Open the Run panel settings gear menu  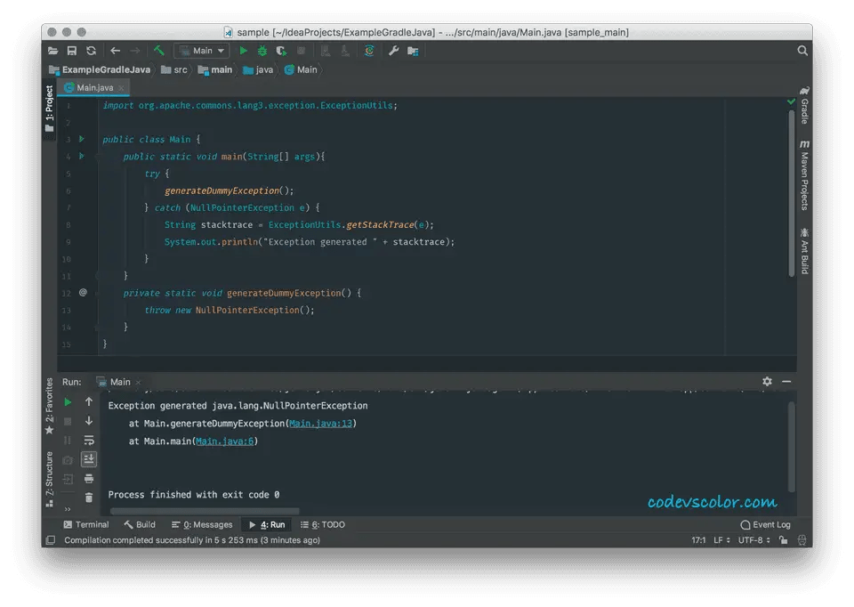767,381
